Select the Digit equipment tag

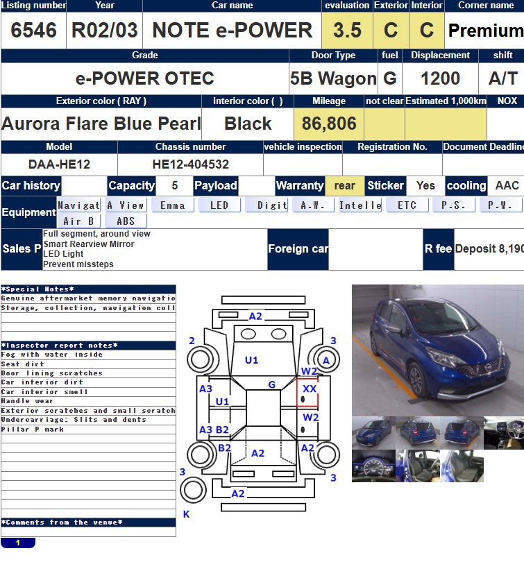[267, 205]
